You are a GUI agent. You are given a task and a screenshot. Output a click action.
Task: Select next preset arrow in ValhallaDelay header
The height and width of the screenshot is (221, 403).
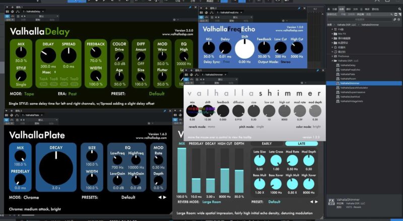[25, 16]
